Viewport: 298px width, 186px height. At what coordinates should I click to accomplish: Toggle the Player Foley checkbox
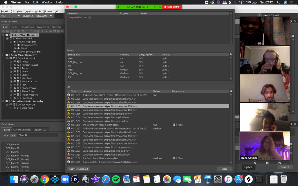15,91
